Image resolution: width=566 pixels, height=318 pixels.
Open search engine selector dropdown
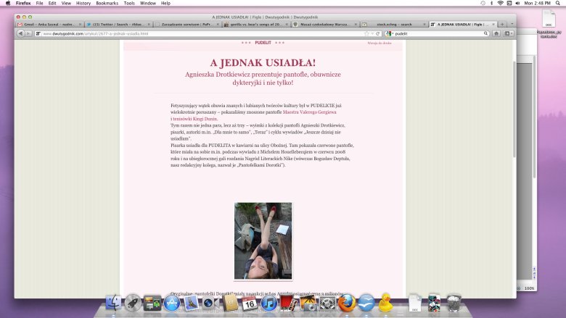(x=389, y=33)
